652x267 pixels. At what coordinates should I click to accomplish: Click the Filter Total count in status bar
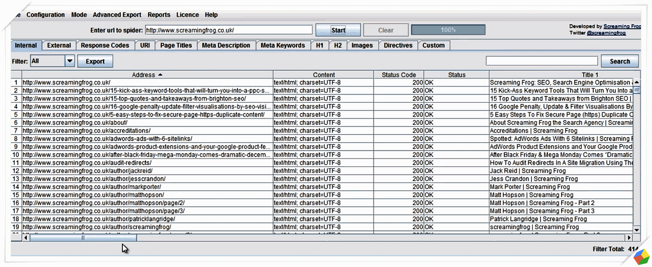pos(615,249)
